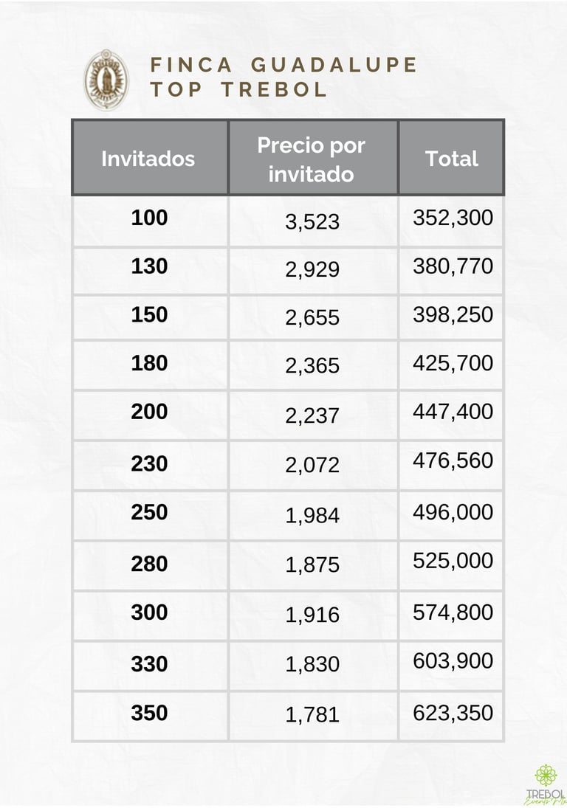Click the Trebol clover logo
The height and width of the screenshot is (808, 567).
pyautogui.click(x=546, y=782)
